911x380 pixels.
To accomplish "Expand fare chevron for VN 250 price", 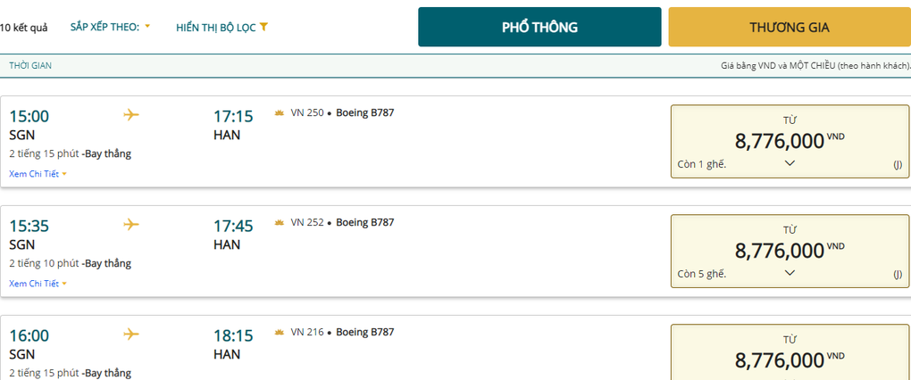I will [x=790, y=163].
